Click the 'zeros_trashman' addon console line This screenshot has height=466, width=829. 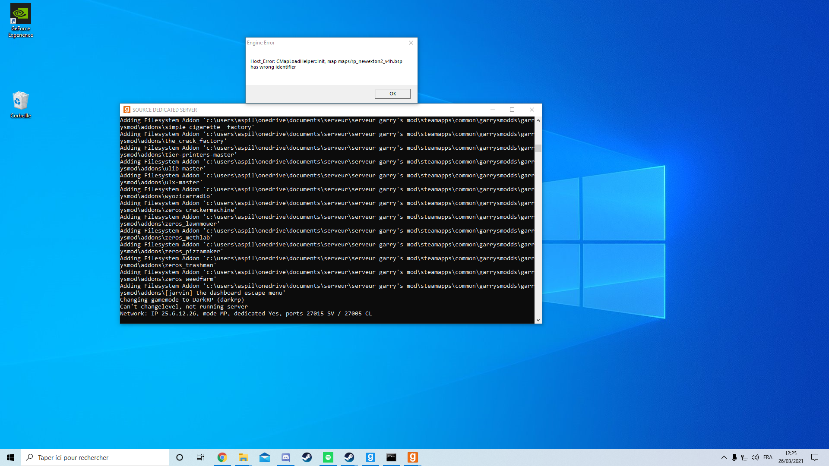coord(168,265)
